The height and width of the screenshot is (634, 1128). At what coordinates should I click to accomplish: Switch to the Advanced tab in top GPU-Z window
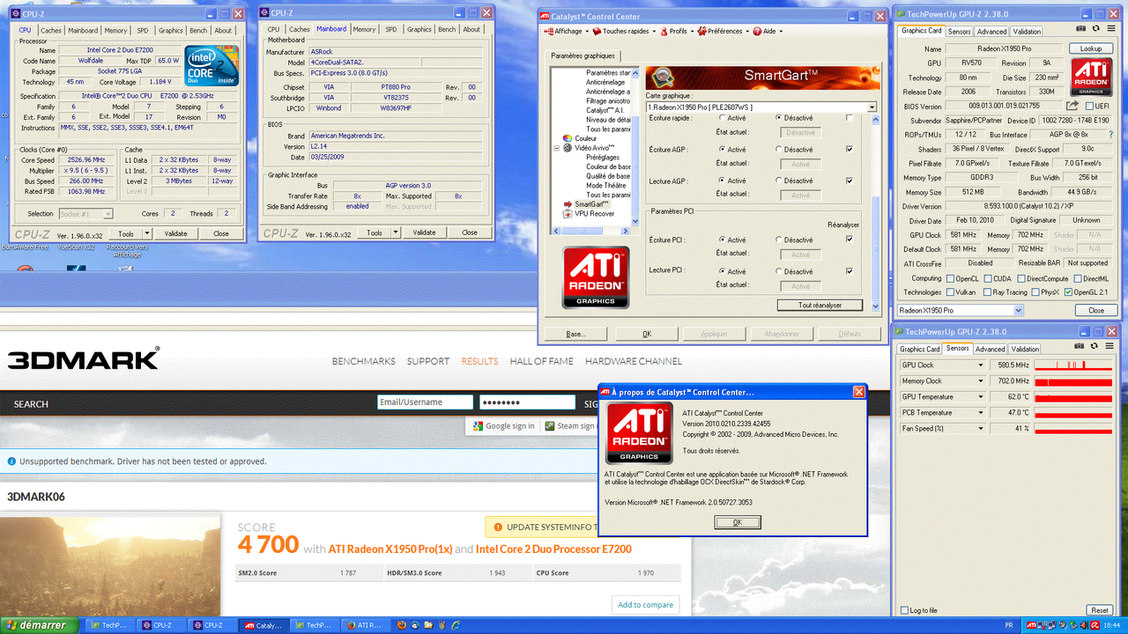pos(991,31)
